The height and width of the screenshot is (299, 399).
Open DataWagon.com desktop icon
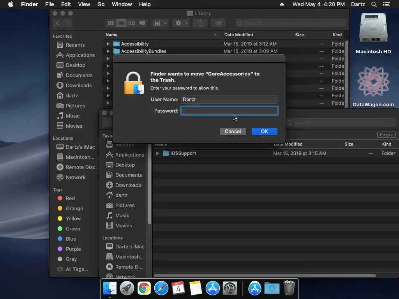tap(373, 86)
